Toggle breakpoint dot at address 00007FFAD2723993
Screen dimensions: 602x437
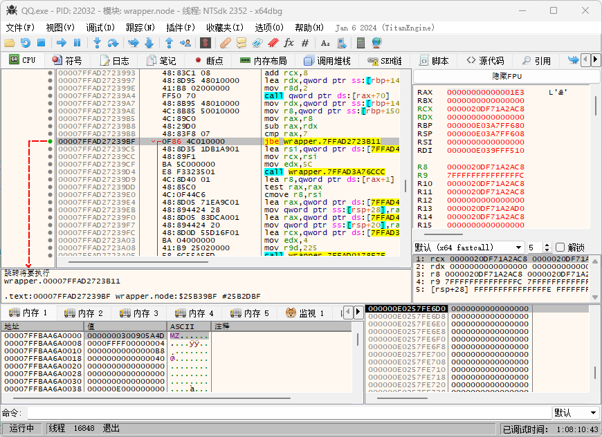pyautogui.click(x=50, y=73)
